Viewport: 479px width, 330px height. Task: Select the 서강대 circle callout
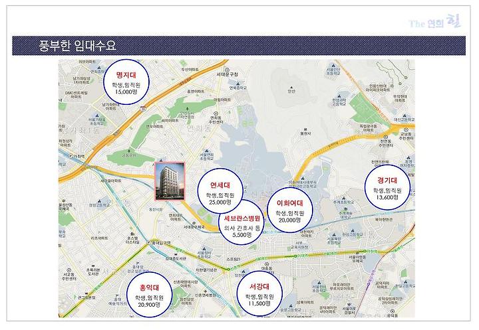coord(259,293)
